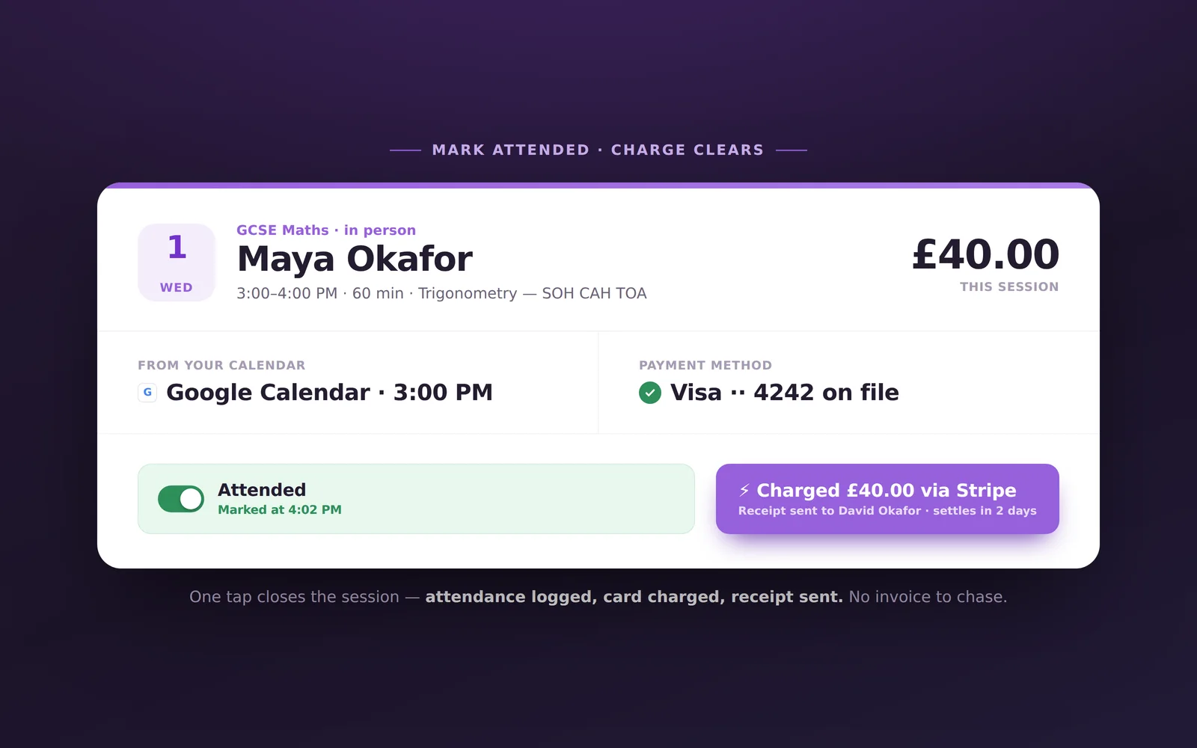Click the One tap closes the session caption

(x=598, y=597)
